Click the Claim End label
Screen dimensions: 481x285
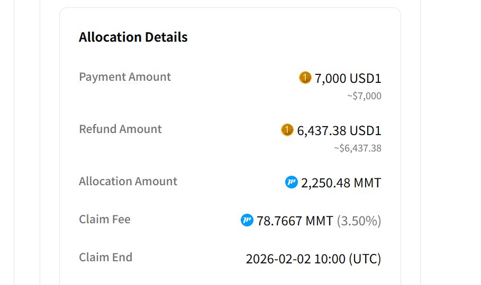click(x=105, y=258)
